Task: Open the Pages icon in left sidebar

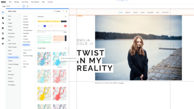Action: point(3,18)
